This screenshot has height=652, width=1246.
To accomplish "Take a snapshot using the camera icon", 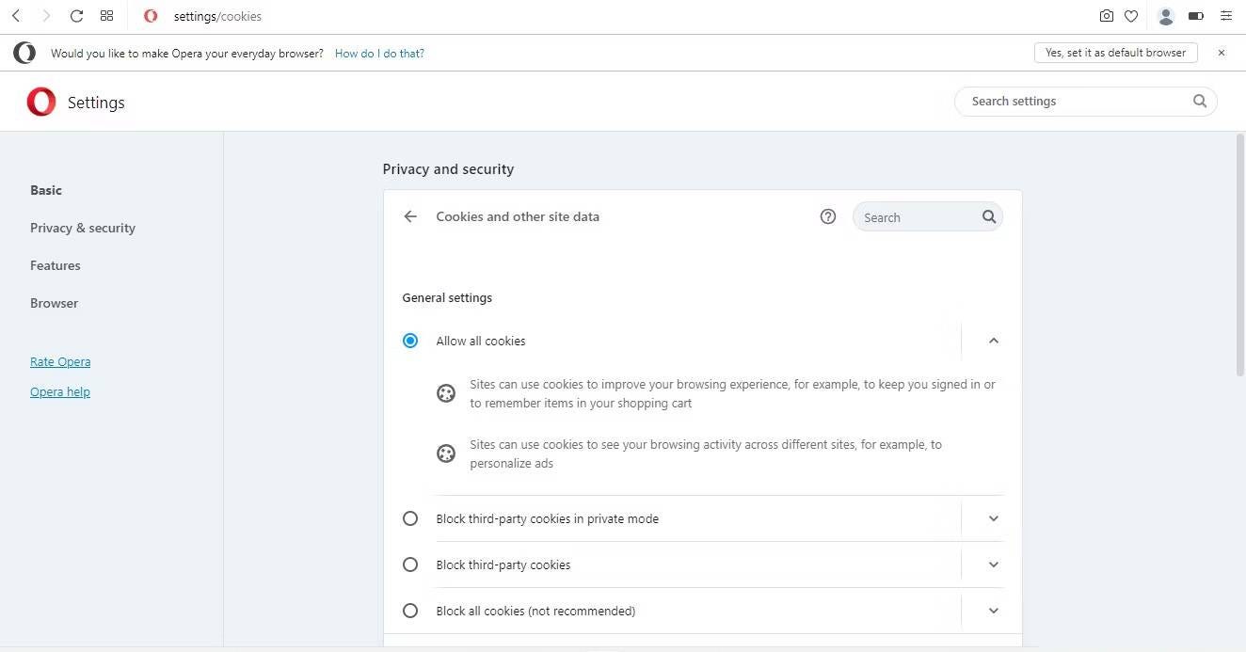I will [1106, 16].
